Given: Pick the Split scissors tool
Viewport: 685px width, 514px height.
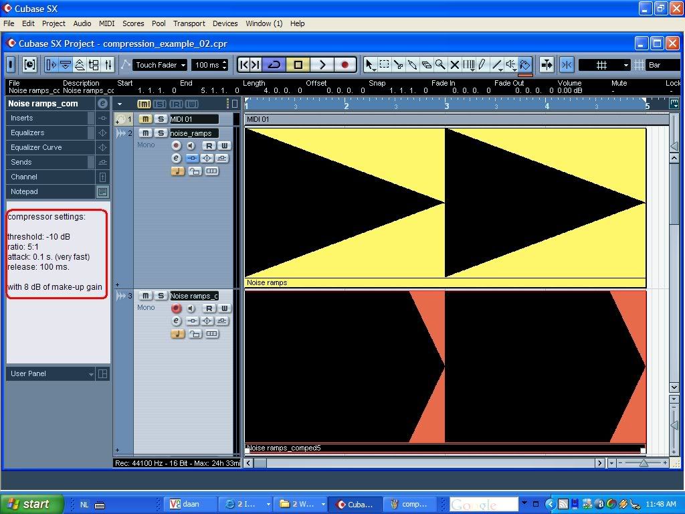Looking at the screenshot, I should click(398, 65).
